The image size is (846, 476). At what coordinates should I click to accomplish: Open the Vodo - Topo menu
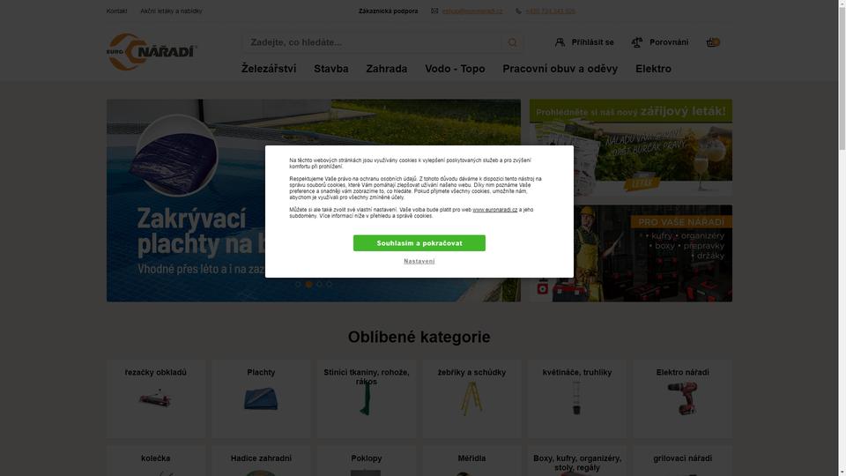point(455,69)
